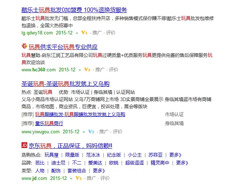The height and width of the screenshot is (186, 235).
Task: Select the 欧锐 brand link
Action: tap(114, 163)
